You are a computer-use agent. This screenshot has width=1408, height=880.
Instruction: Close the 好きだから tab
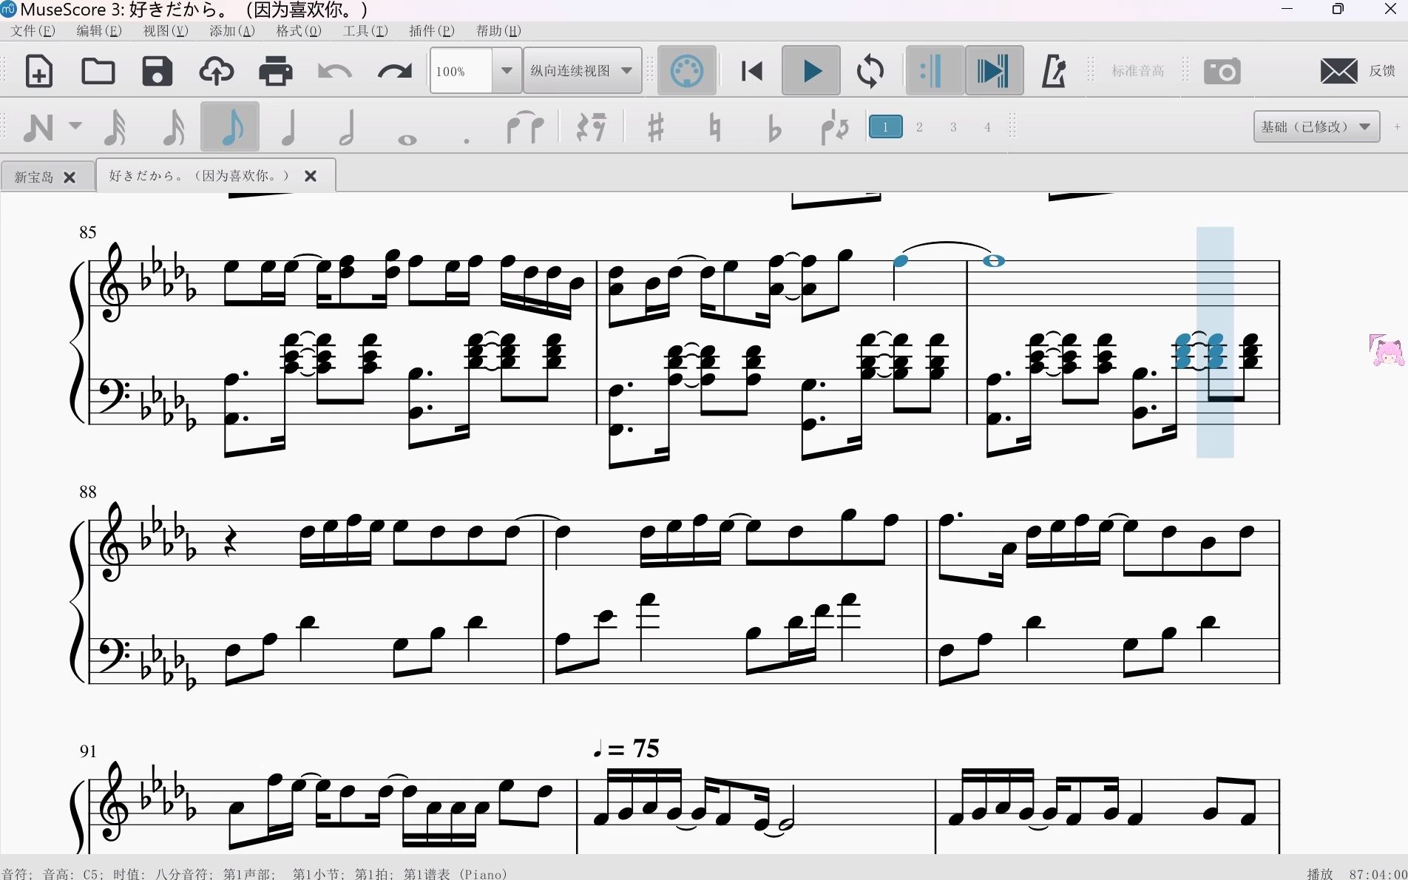[x=311, y=175]
